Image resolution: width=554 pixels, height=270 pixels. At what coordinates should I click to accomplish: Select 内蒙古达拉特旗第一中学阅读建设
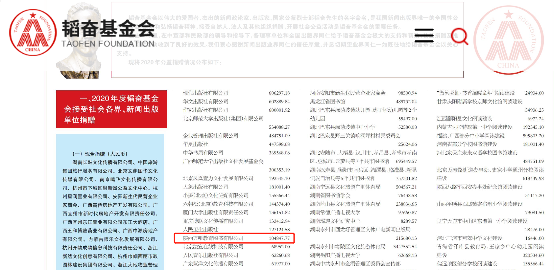474,127
